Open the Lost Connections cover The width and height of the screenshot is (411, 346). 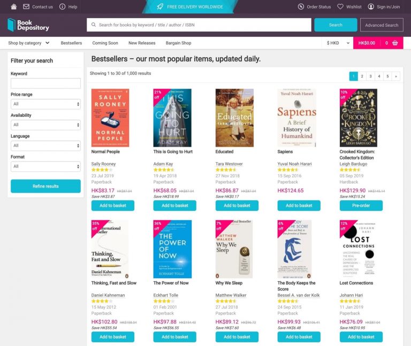coord(358,249)
